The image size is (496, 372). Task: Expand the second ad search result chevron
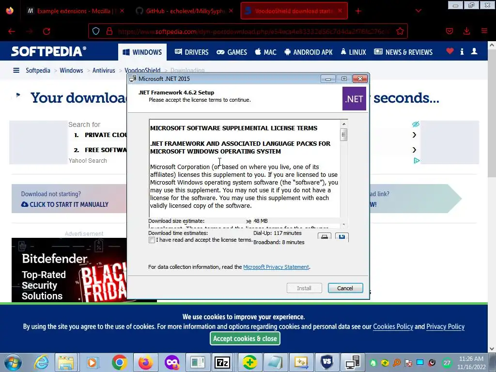click(414, 150)
